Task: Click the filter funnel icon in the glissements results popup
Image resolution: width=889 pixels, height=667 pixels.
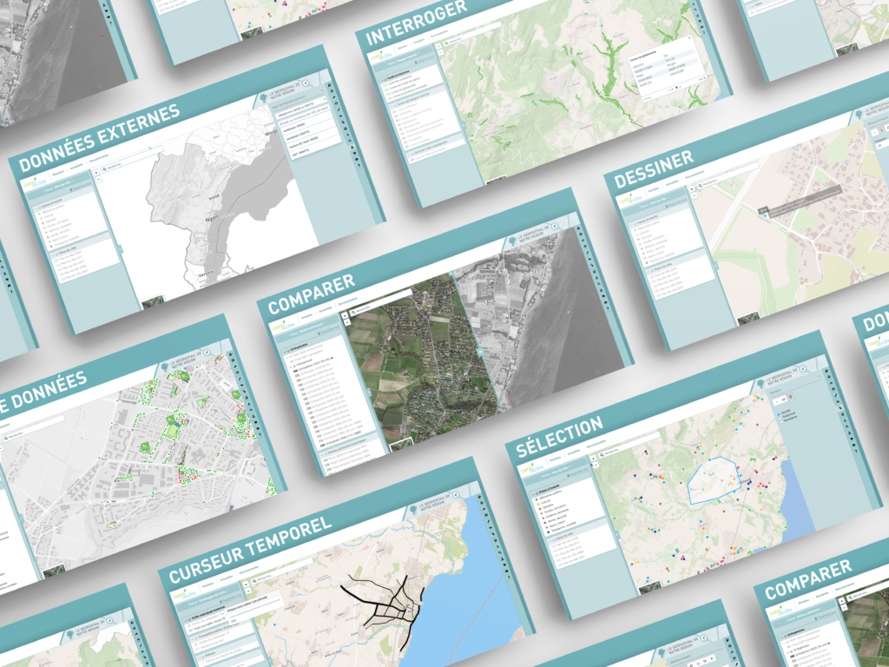Action: 677,87
